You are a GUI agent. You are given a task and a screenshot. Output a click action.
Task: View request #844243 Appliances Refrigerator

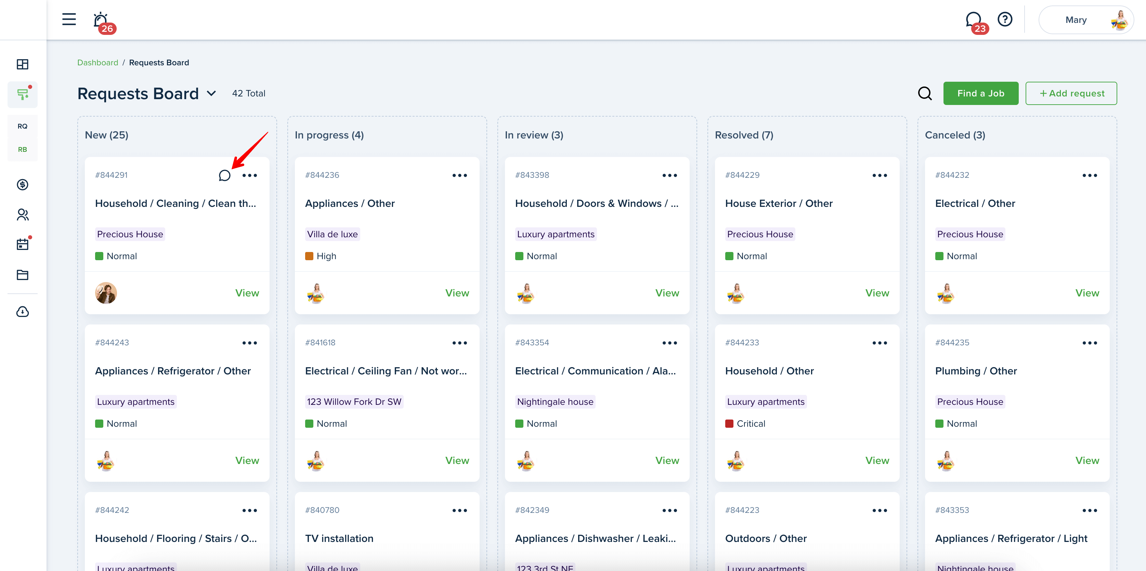coord(247,461)
